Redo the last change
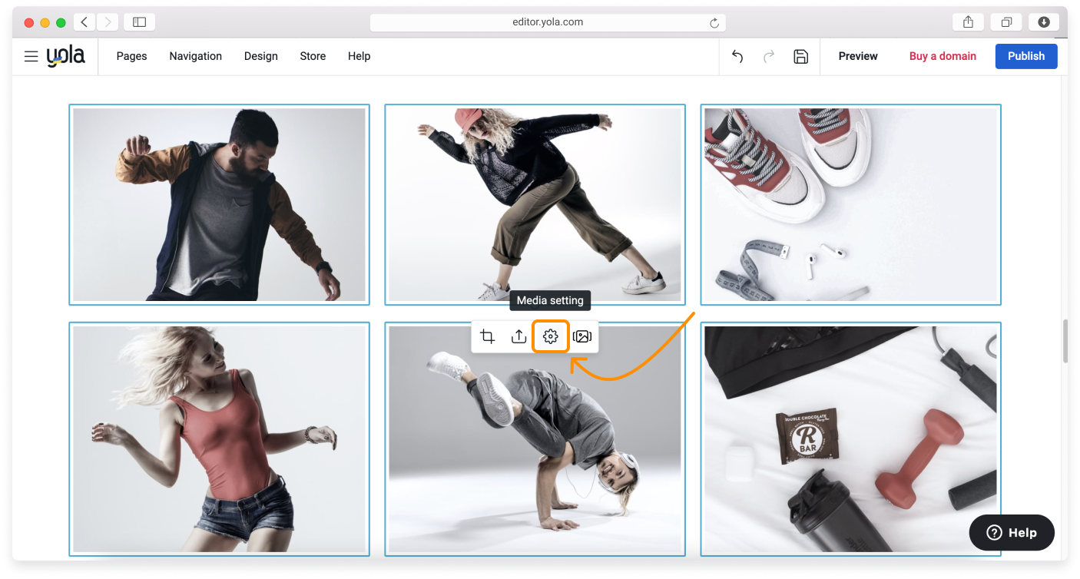Image resolution: width=1080 pixels, height=579 pixels. [x=769, y=56]
